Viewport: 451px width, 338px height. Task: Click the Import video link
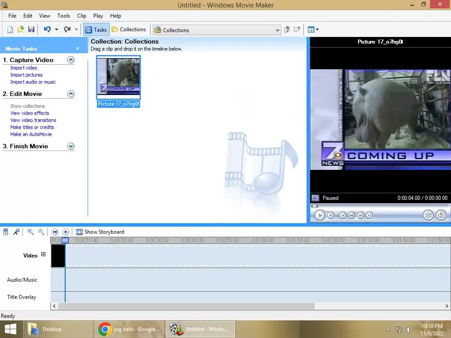coord(24,68)
